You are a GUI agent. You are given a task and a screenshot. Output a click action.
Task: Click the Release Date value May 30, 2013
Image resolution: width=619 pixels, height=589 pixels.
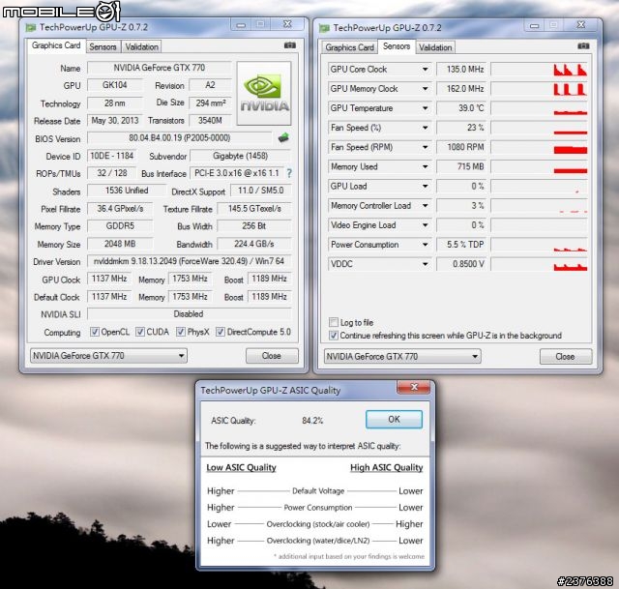[114, 120]
